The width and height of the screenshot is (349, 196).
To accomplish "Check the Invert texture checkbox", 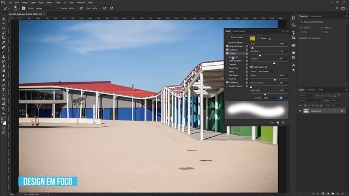I will point(260,39).
